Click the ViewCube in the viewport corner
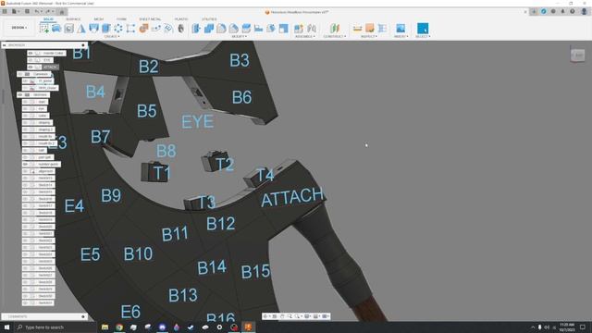 point(577,55)
